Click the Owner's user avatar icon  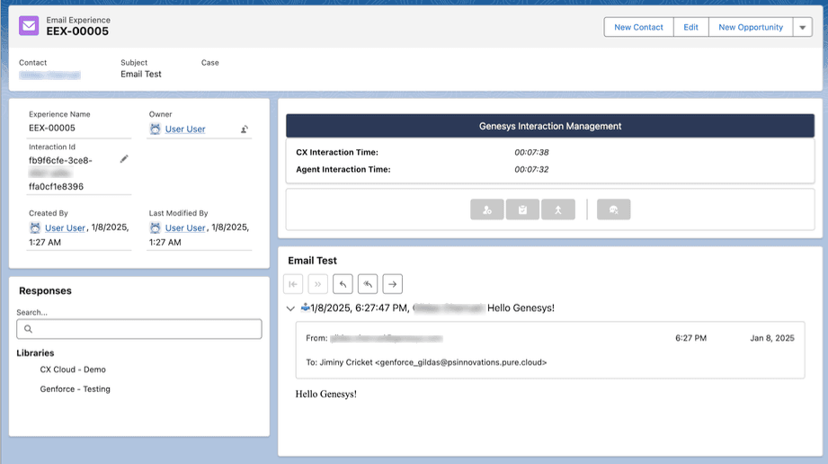(155, 129)
